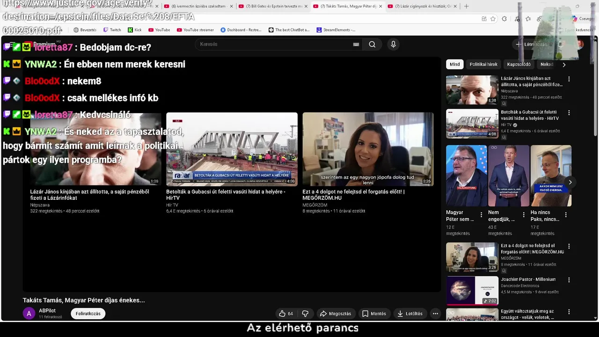Download video via Letöltés button

click(409, 314)
